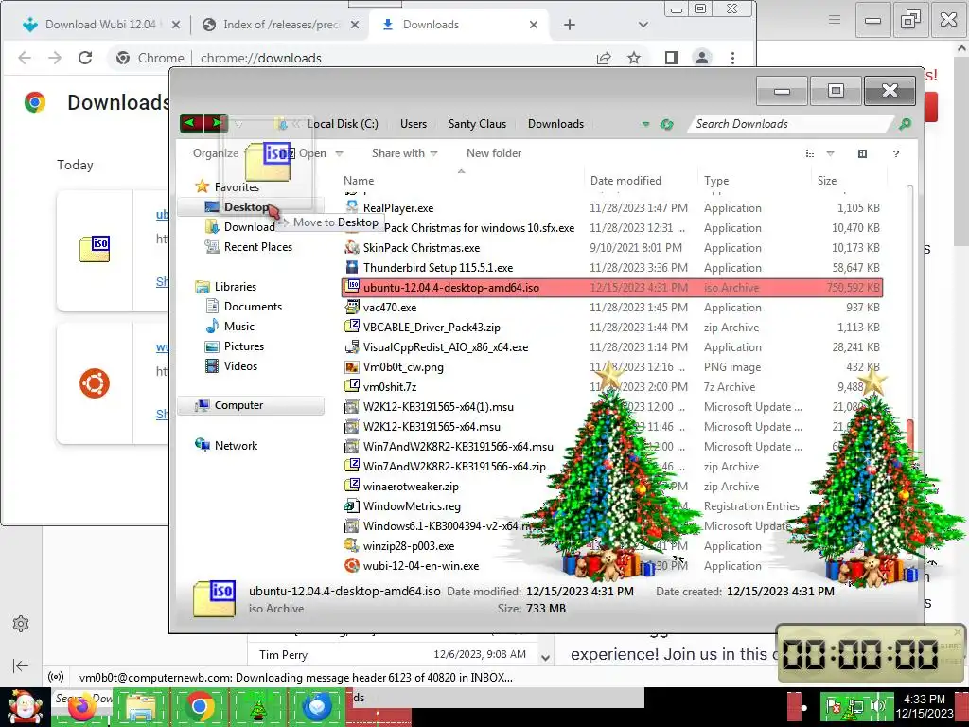Select Thunderbird Setup 115.5.1.exe icon

coord(352,267)
